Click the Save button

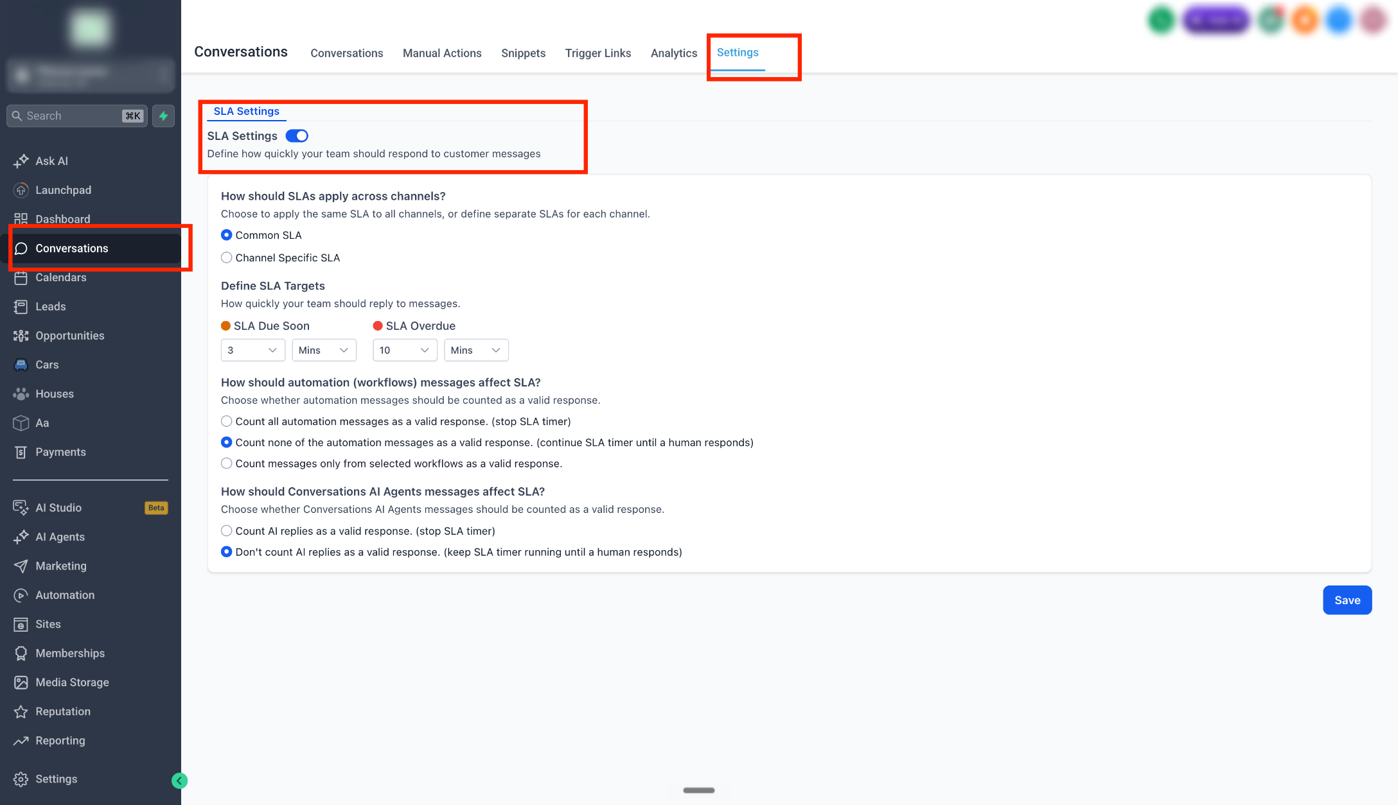coord(1347,600)
